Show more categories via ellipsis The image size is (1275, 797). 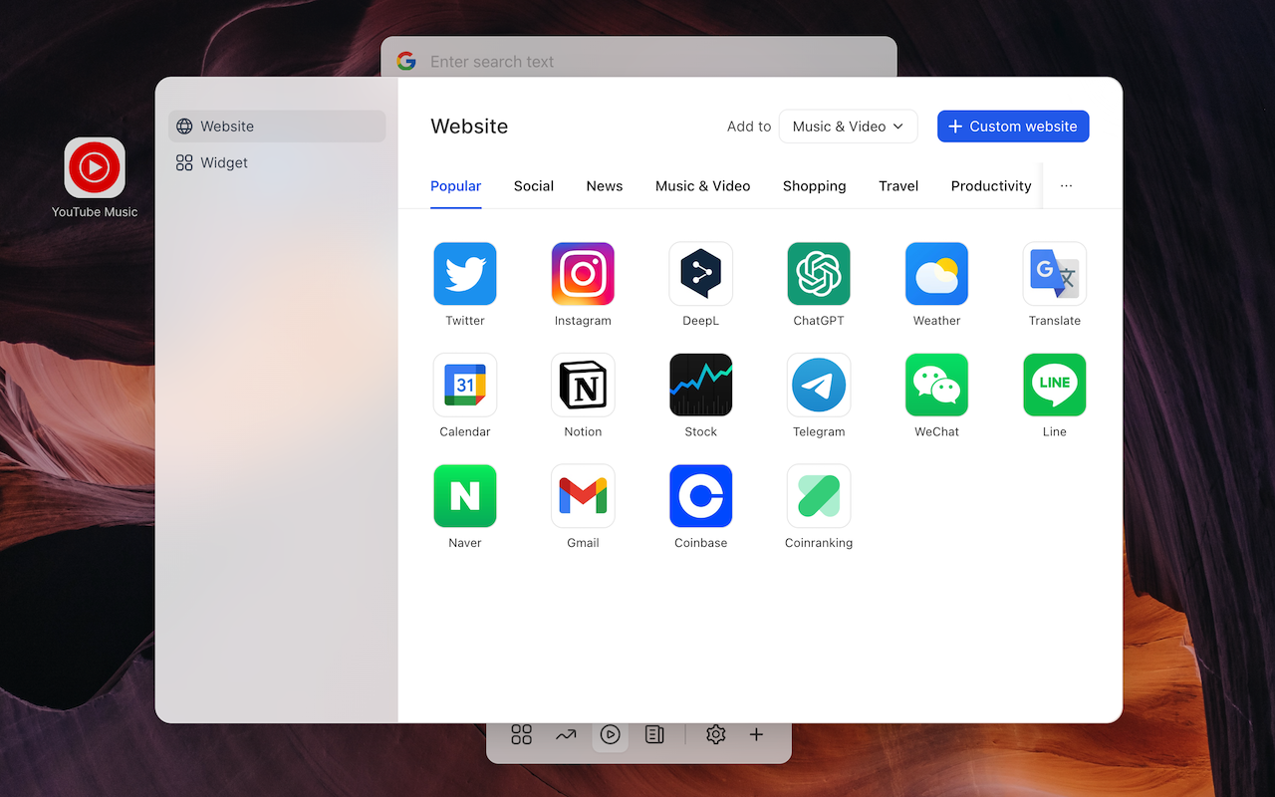click(x=1066, y=186)
